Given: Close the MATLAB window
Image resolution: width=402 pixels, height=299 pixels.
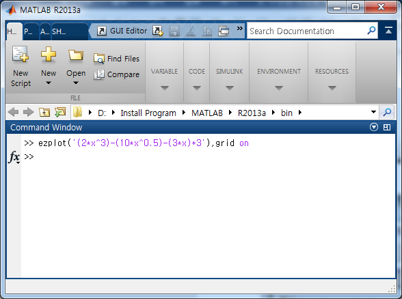Looking at the screenshot, I should (x=381, y=7).
